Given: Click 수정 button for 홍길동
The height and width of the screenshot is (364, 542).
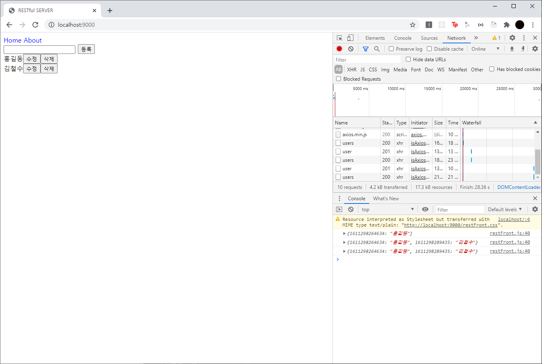Looking at the screenshot, I should (32, 59).
